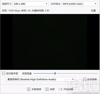Toggle the 自动降噪 checkbox
This screenshot has height=94, width=100.
[85, 79]
